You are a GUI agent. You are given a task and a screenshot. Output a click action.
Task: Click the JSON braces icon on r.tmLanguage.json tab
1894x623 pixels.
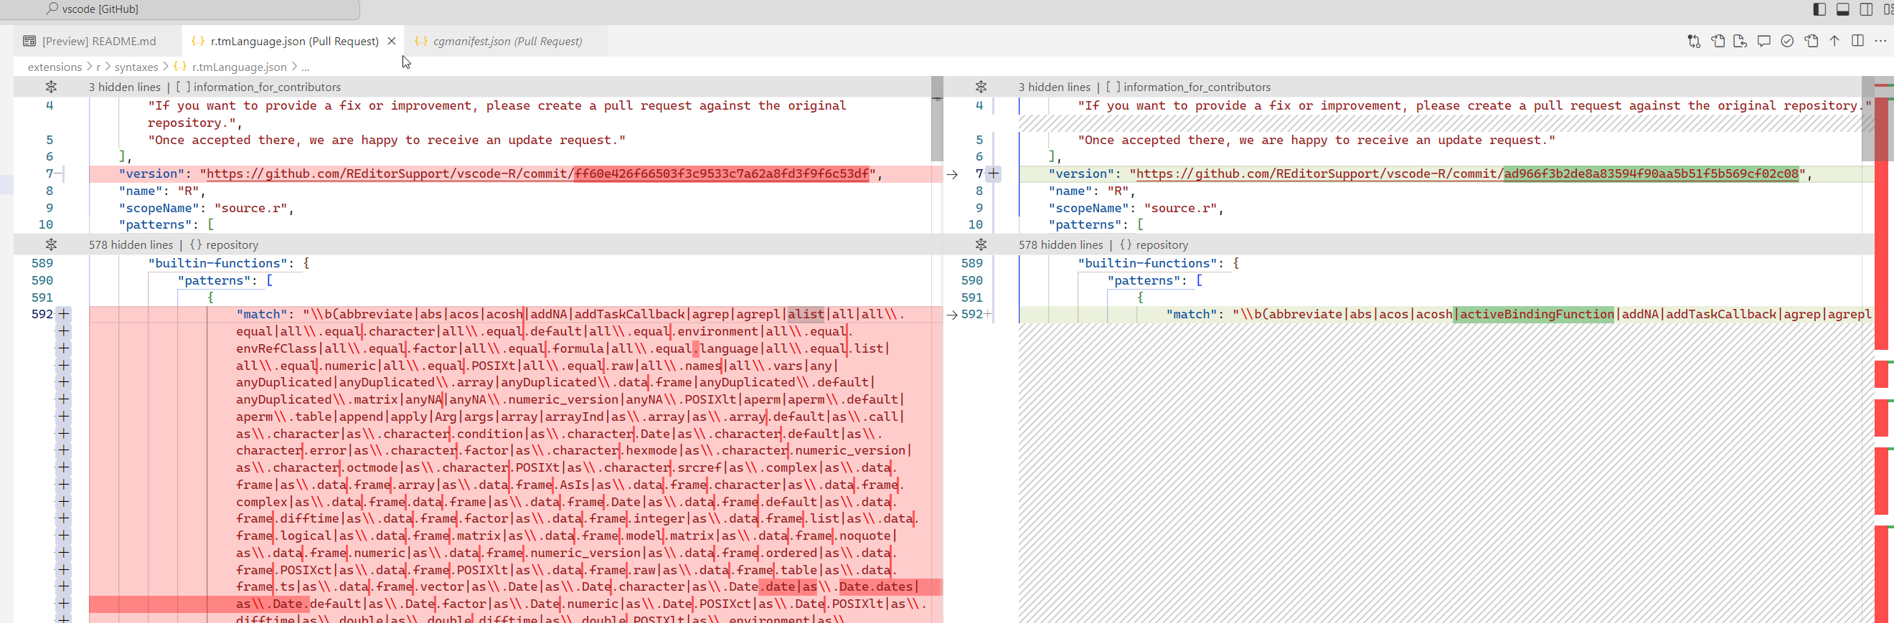198,41
